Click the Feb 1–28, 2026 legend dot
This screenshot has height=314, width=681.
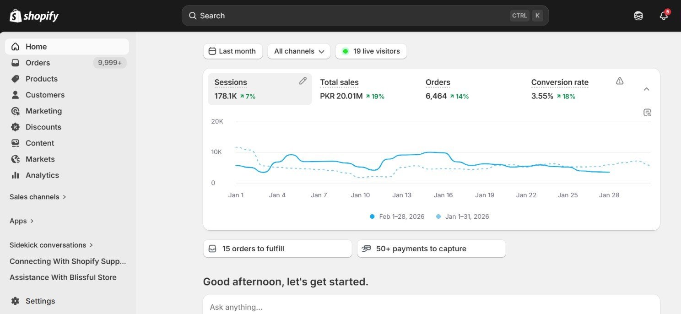click(x=372, y=217)
